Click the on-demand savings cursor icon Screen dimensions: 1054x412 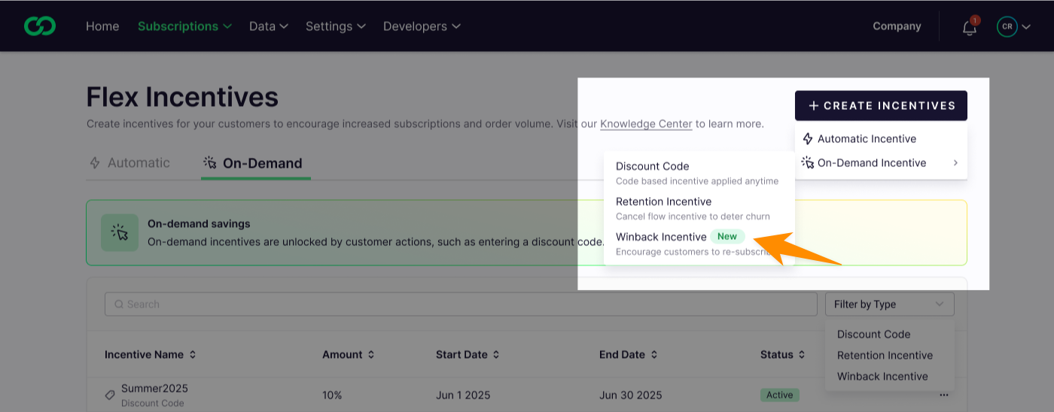pos(120,232)
